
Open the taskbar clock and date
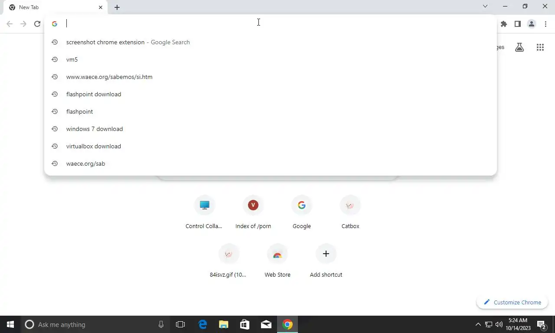pos(518,324)
